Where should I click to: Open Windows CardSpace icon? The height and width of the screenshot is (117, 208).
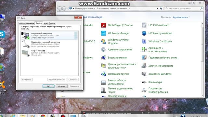click(144, 41)
